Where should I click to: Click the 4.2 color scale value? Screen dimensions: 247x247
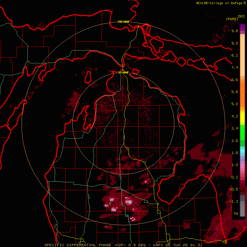coord(235,116)
